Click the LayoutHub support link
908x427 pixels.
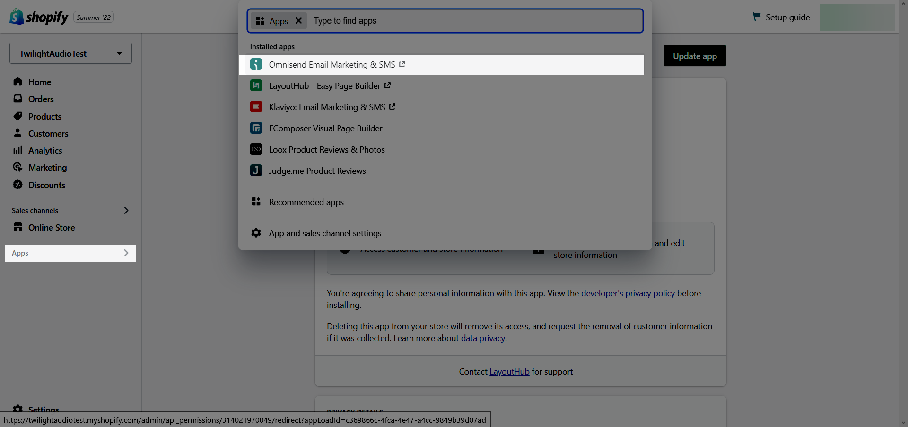(x=509, y=372)
